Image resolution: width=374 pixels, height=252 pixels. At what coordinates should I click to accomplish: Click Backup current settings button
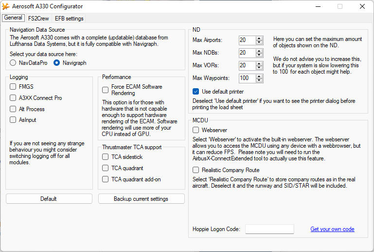click(x=142, y=199)
